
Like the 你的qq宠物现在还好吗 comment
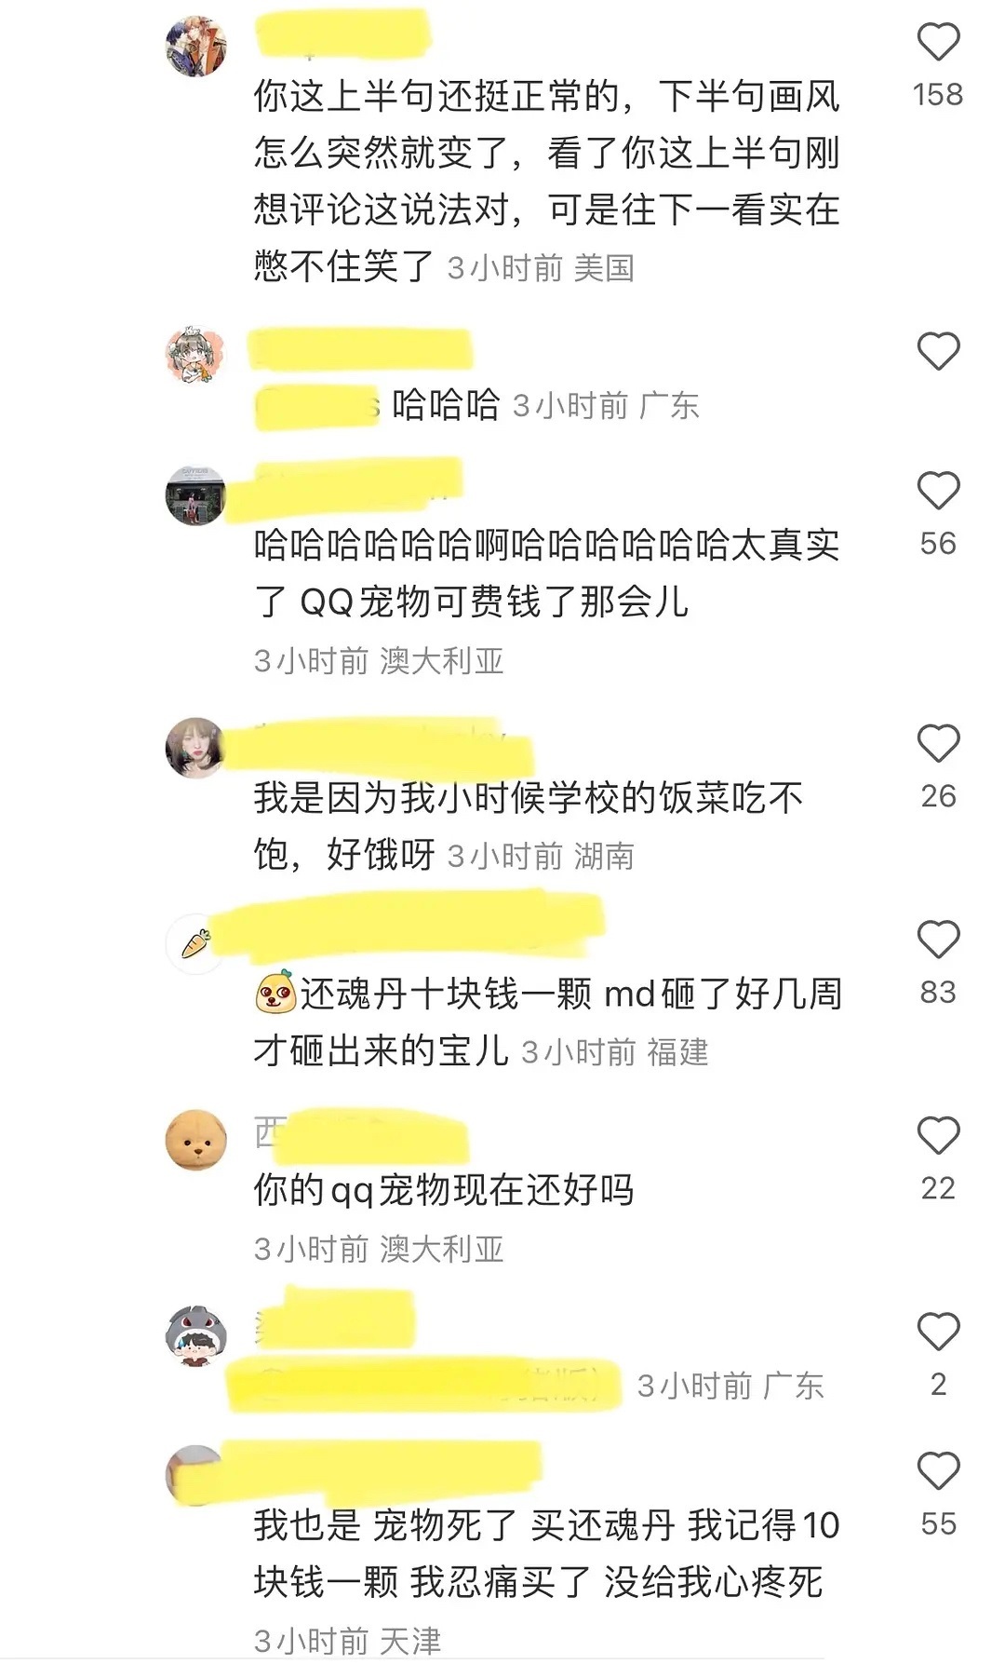pyautogui.click(x=938, y=1136)
